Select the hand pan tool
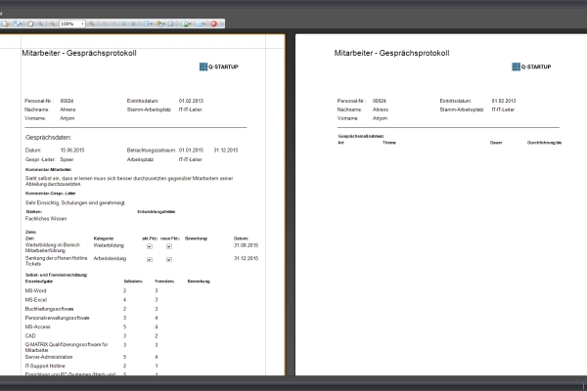Image resolution: width=587 pixels, height=391 pixels. pos(30,23)
